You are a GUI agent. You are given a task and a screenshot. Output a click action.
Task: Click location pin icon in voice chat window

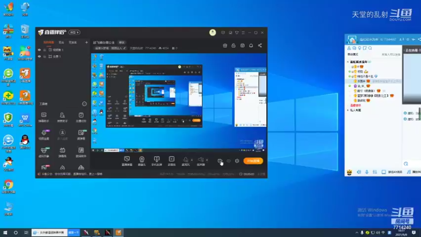(359, 48)
